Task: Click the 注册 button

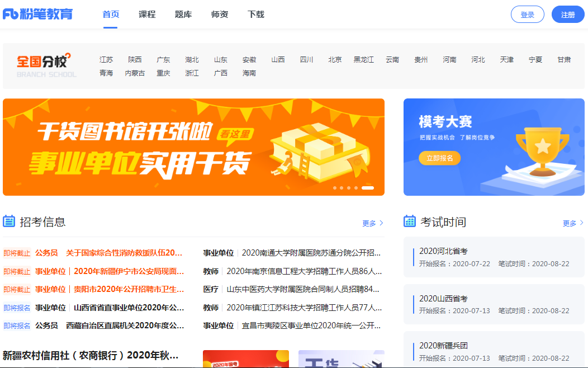Action: (567, 14)
